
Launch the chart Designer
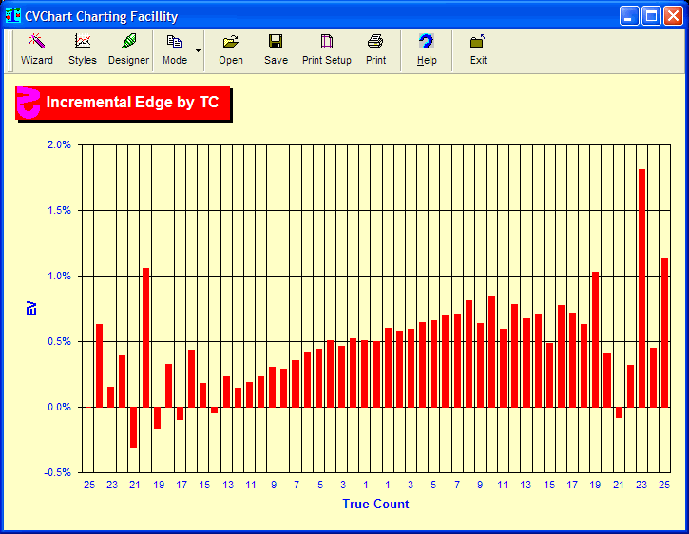[x=128, y=49]
